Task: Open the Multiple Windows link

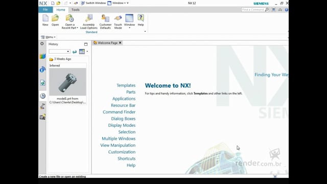Action: 119,139
